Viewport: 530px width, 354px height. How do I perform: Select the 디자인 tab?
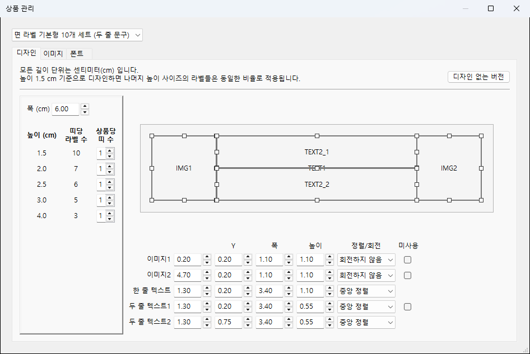tap(26, 53)
